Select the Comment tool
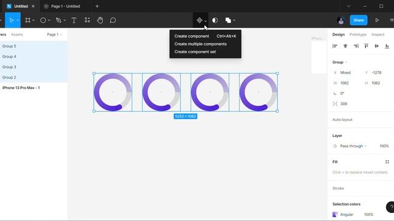This screenshot has width=394, height=221. coord(113,20)
